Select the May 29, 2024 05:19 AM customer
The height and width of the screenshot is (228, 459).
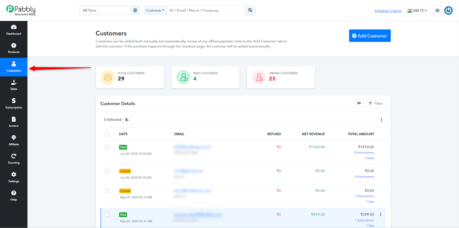click(x=107, y=191)
